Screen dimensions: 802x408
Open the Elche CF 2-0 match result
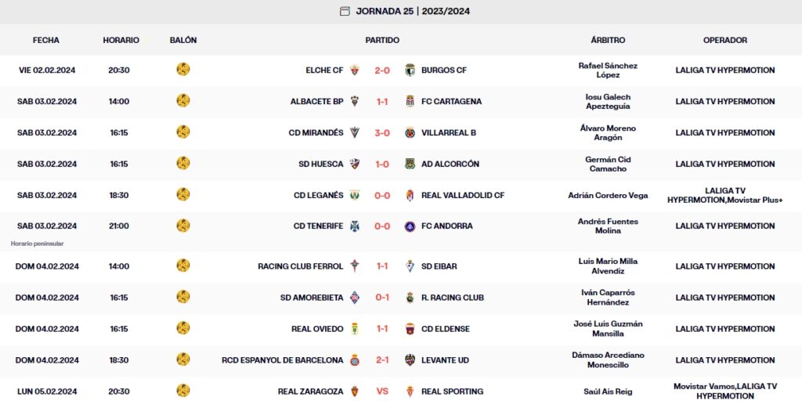click(382, 70)
